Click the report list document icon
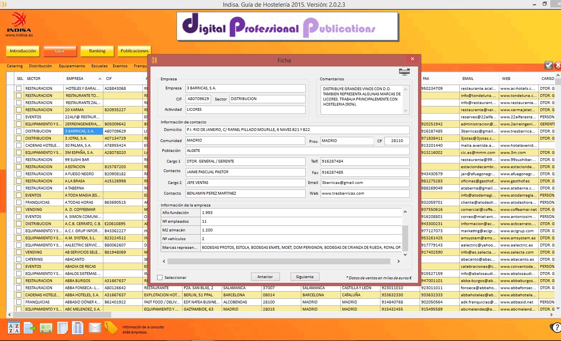561x341 pixels. (78, 328)
